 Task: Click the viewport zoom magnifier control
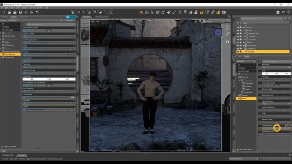[x=228, y=34]
